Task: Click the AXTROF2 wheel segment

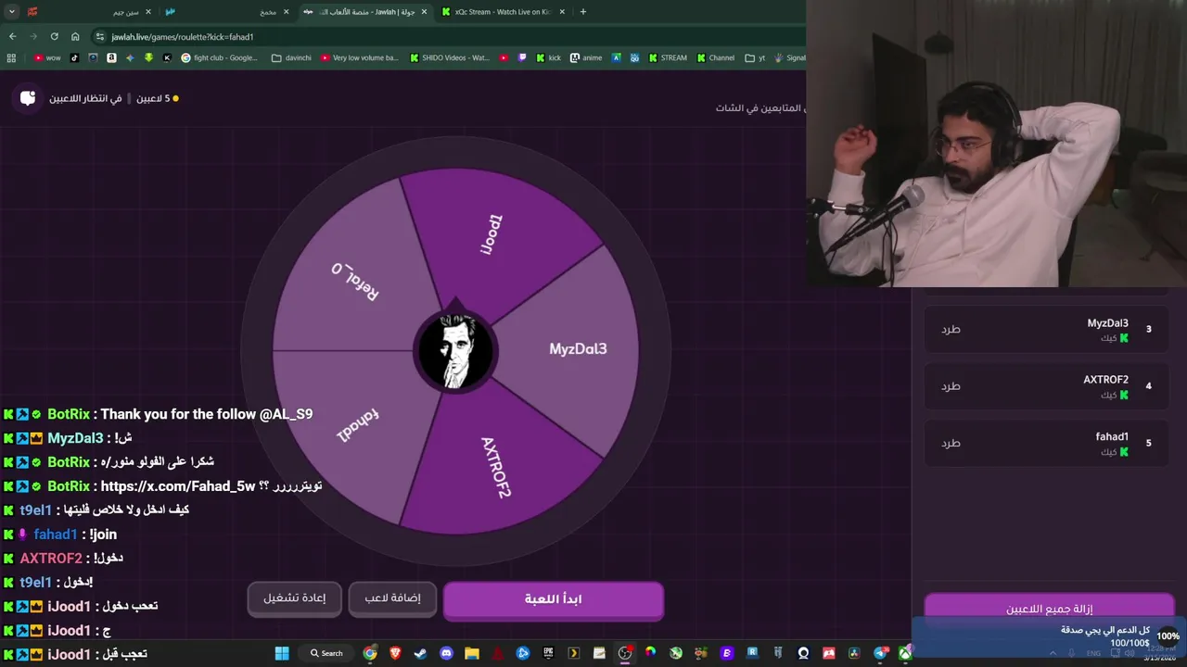Action: point(496,467)
